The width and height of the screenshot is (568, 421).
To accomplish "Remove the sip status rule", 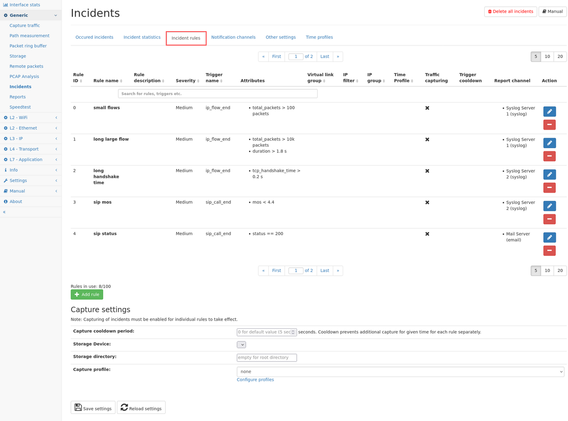I will click(x=549, y=251).
